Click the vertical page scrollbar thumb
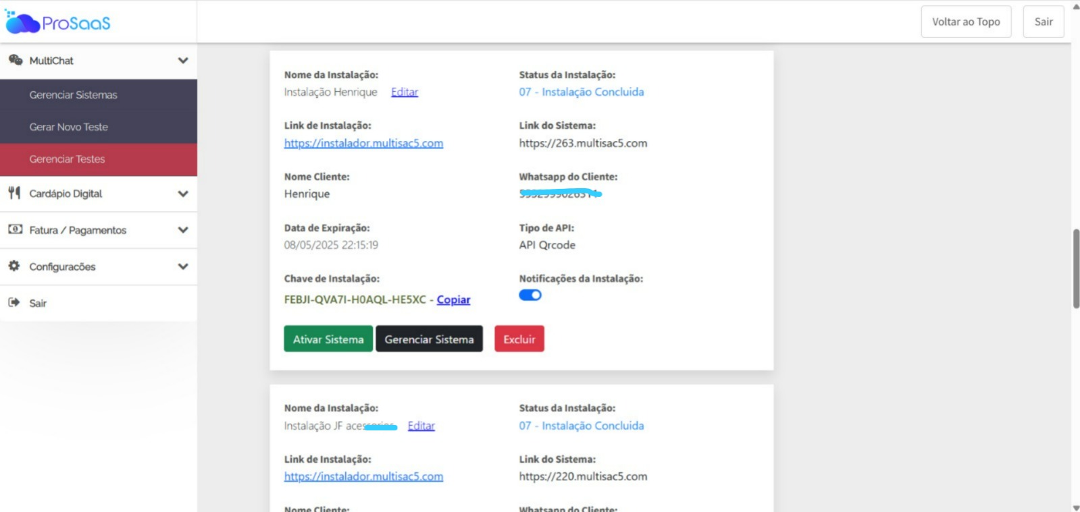1080x512 pixels. coord(1076,268)
